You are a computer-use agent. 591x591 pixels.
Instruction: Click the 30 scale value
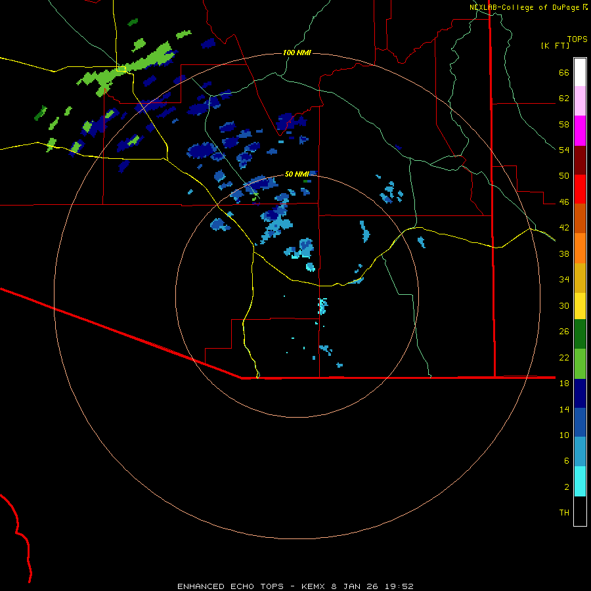[564, 305]
